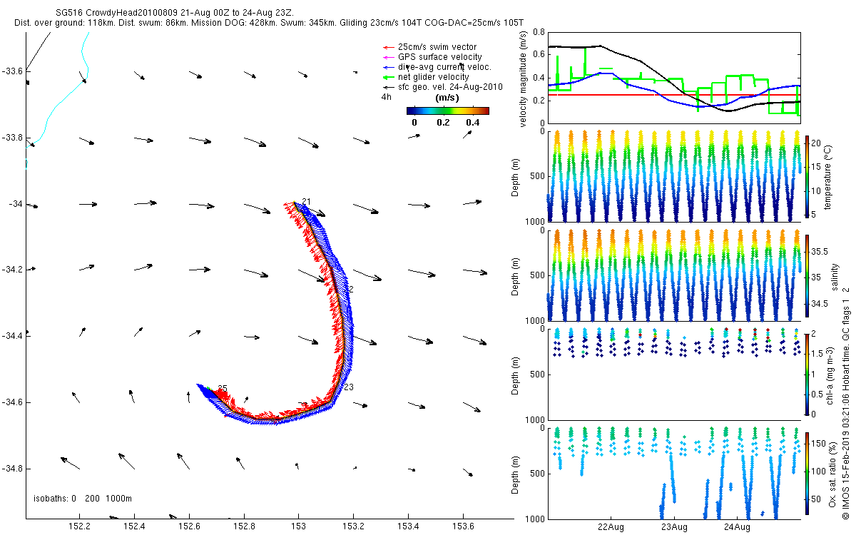The image size is (856, 535).
Task: Click the '152.8' longitude tick label
Action: point(243,526)
